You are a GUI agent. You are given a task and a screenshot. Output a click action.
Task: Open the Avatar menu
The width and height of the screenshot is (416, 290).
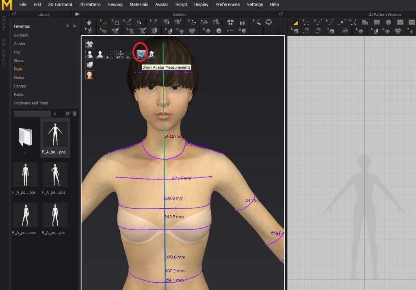click(162, 4)
